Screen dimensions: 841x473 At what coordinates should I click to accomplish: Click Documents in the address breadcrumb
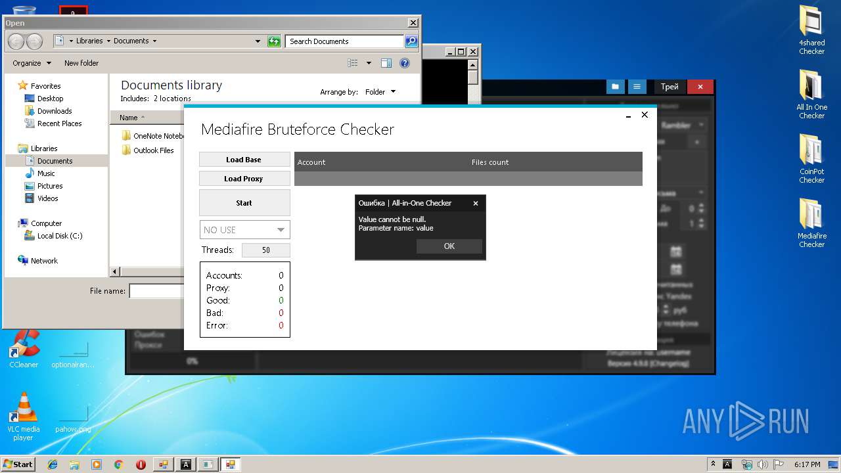tap(131, 41)
